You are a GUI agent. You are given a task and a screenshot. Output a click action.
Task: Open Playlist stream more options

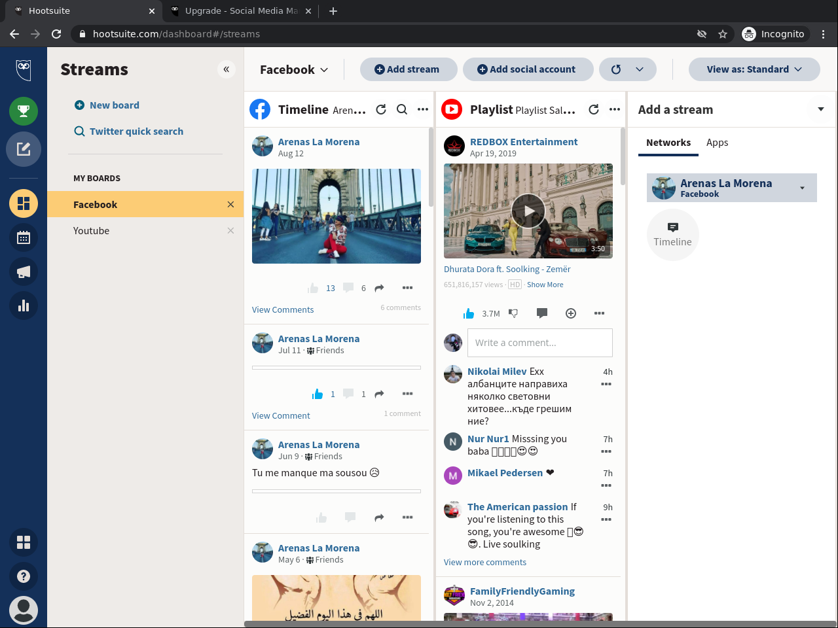tap(615, 109)
